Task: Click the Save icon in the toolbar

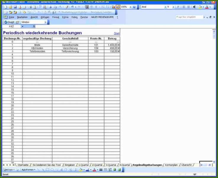Action: tap(15, 7)
